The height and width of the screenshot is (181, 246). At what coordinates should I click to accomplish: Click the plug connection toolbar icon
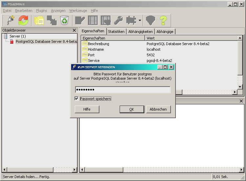(11, 20)
